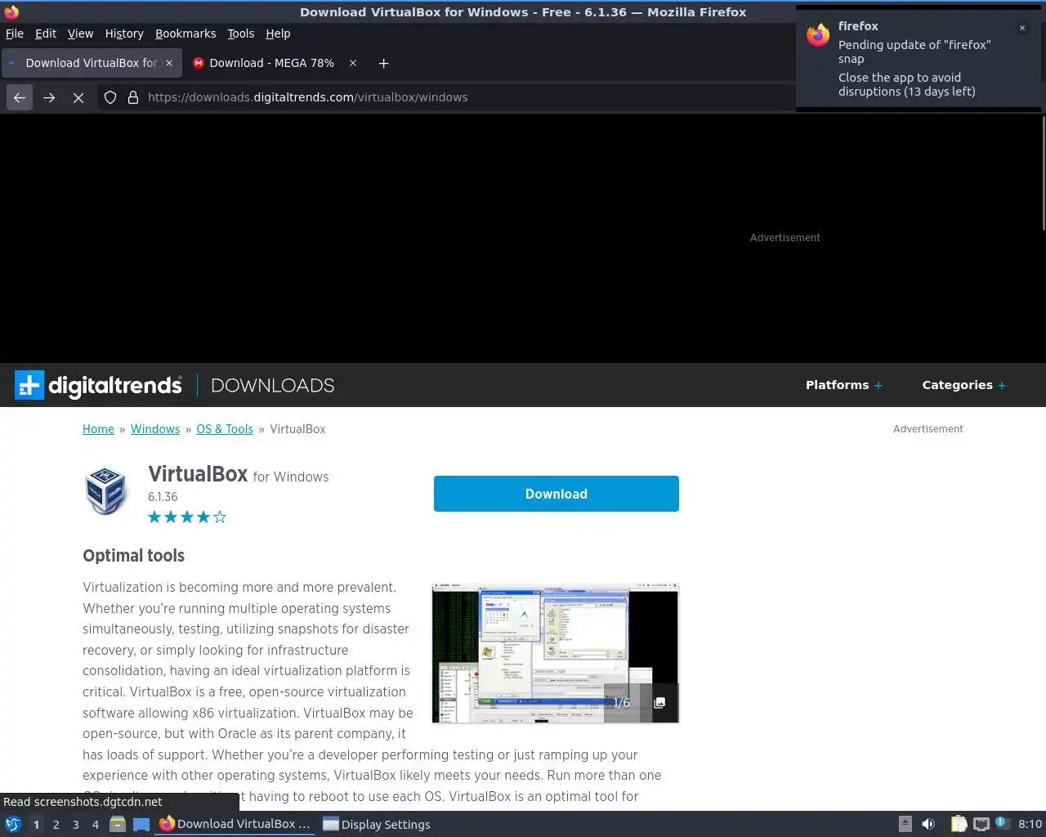Screen dimensions: 1046x837
Task: Click the Digital Trends logo
Action: (x=98, y=385)
